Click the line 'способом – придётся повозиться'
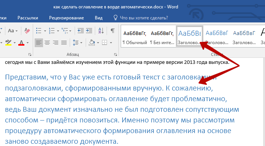 point(120,120)
